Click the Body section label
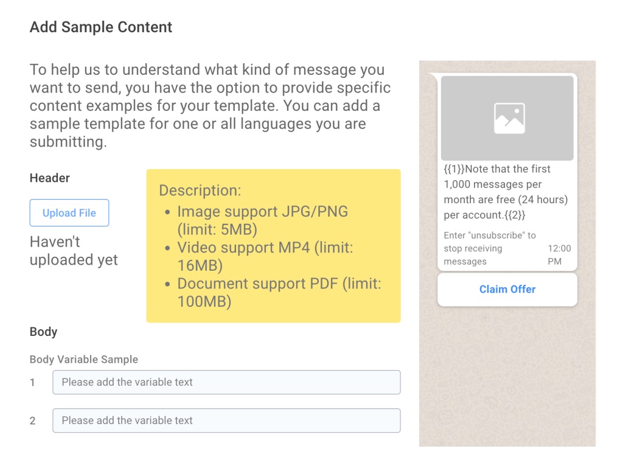The height and width of the screenshot is (457, 623). [x=44, y=332]
